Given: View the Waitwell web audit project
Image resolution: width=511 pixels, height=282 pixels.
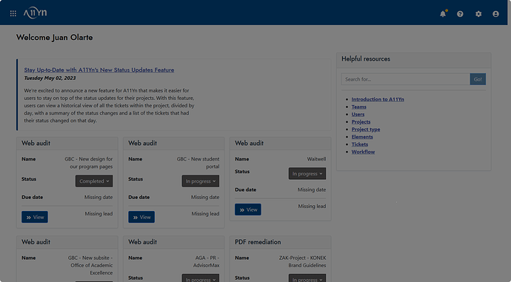Looking at the screenshot, I should 248,209.
